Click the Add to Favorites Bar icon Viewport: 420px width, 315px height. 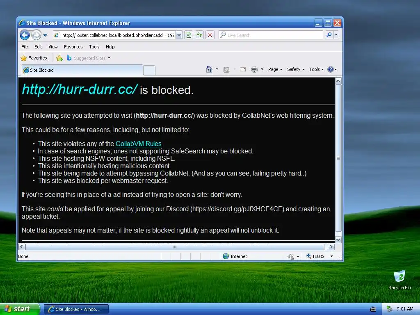click(x=59, y=58)
